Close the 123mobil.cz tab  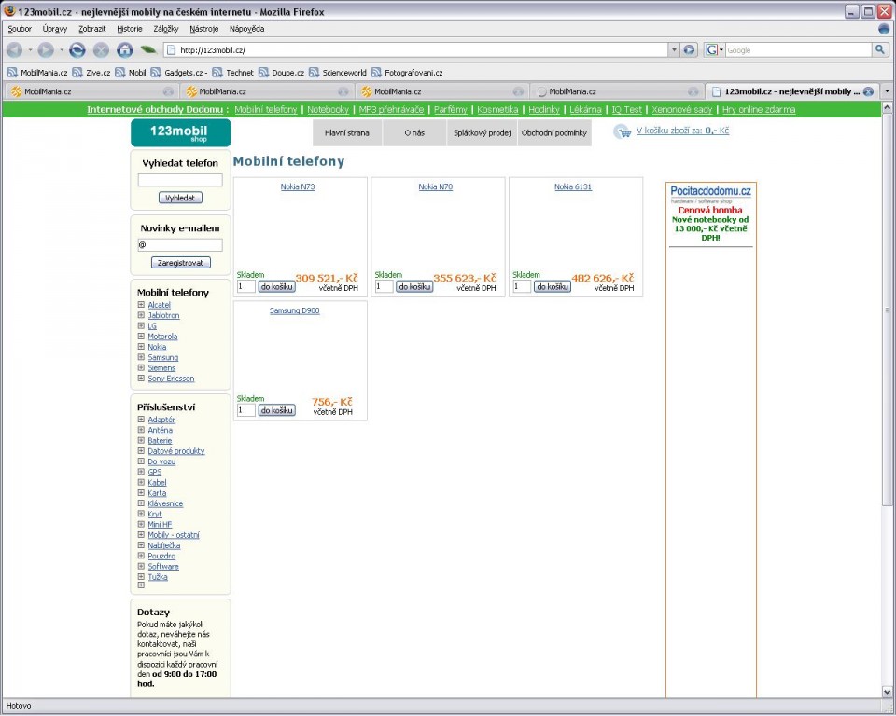pos(868,91)
